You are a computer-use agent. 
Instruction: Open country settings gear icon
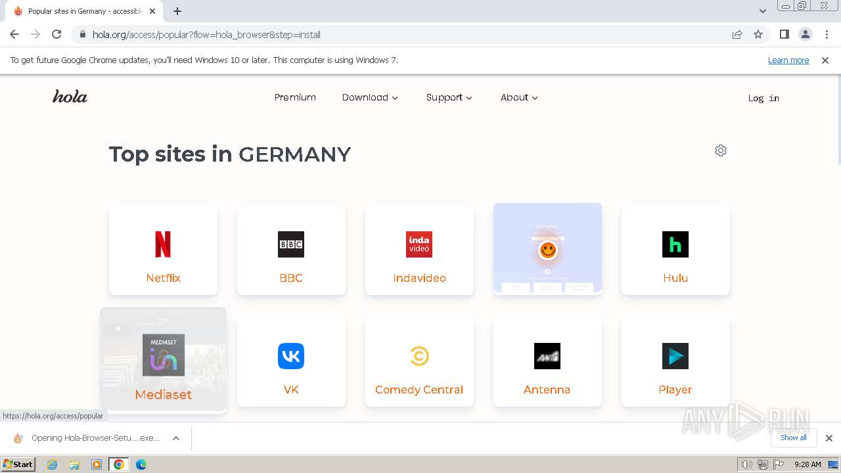coord(721,150)
